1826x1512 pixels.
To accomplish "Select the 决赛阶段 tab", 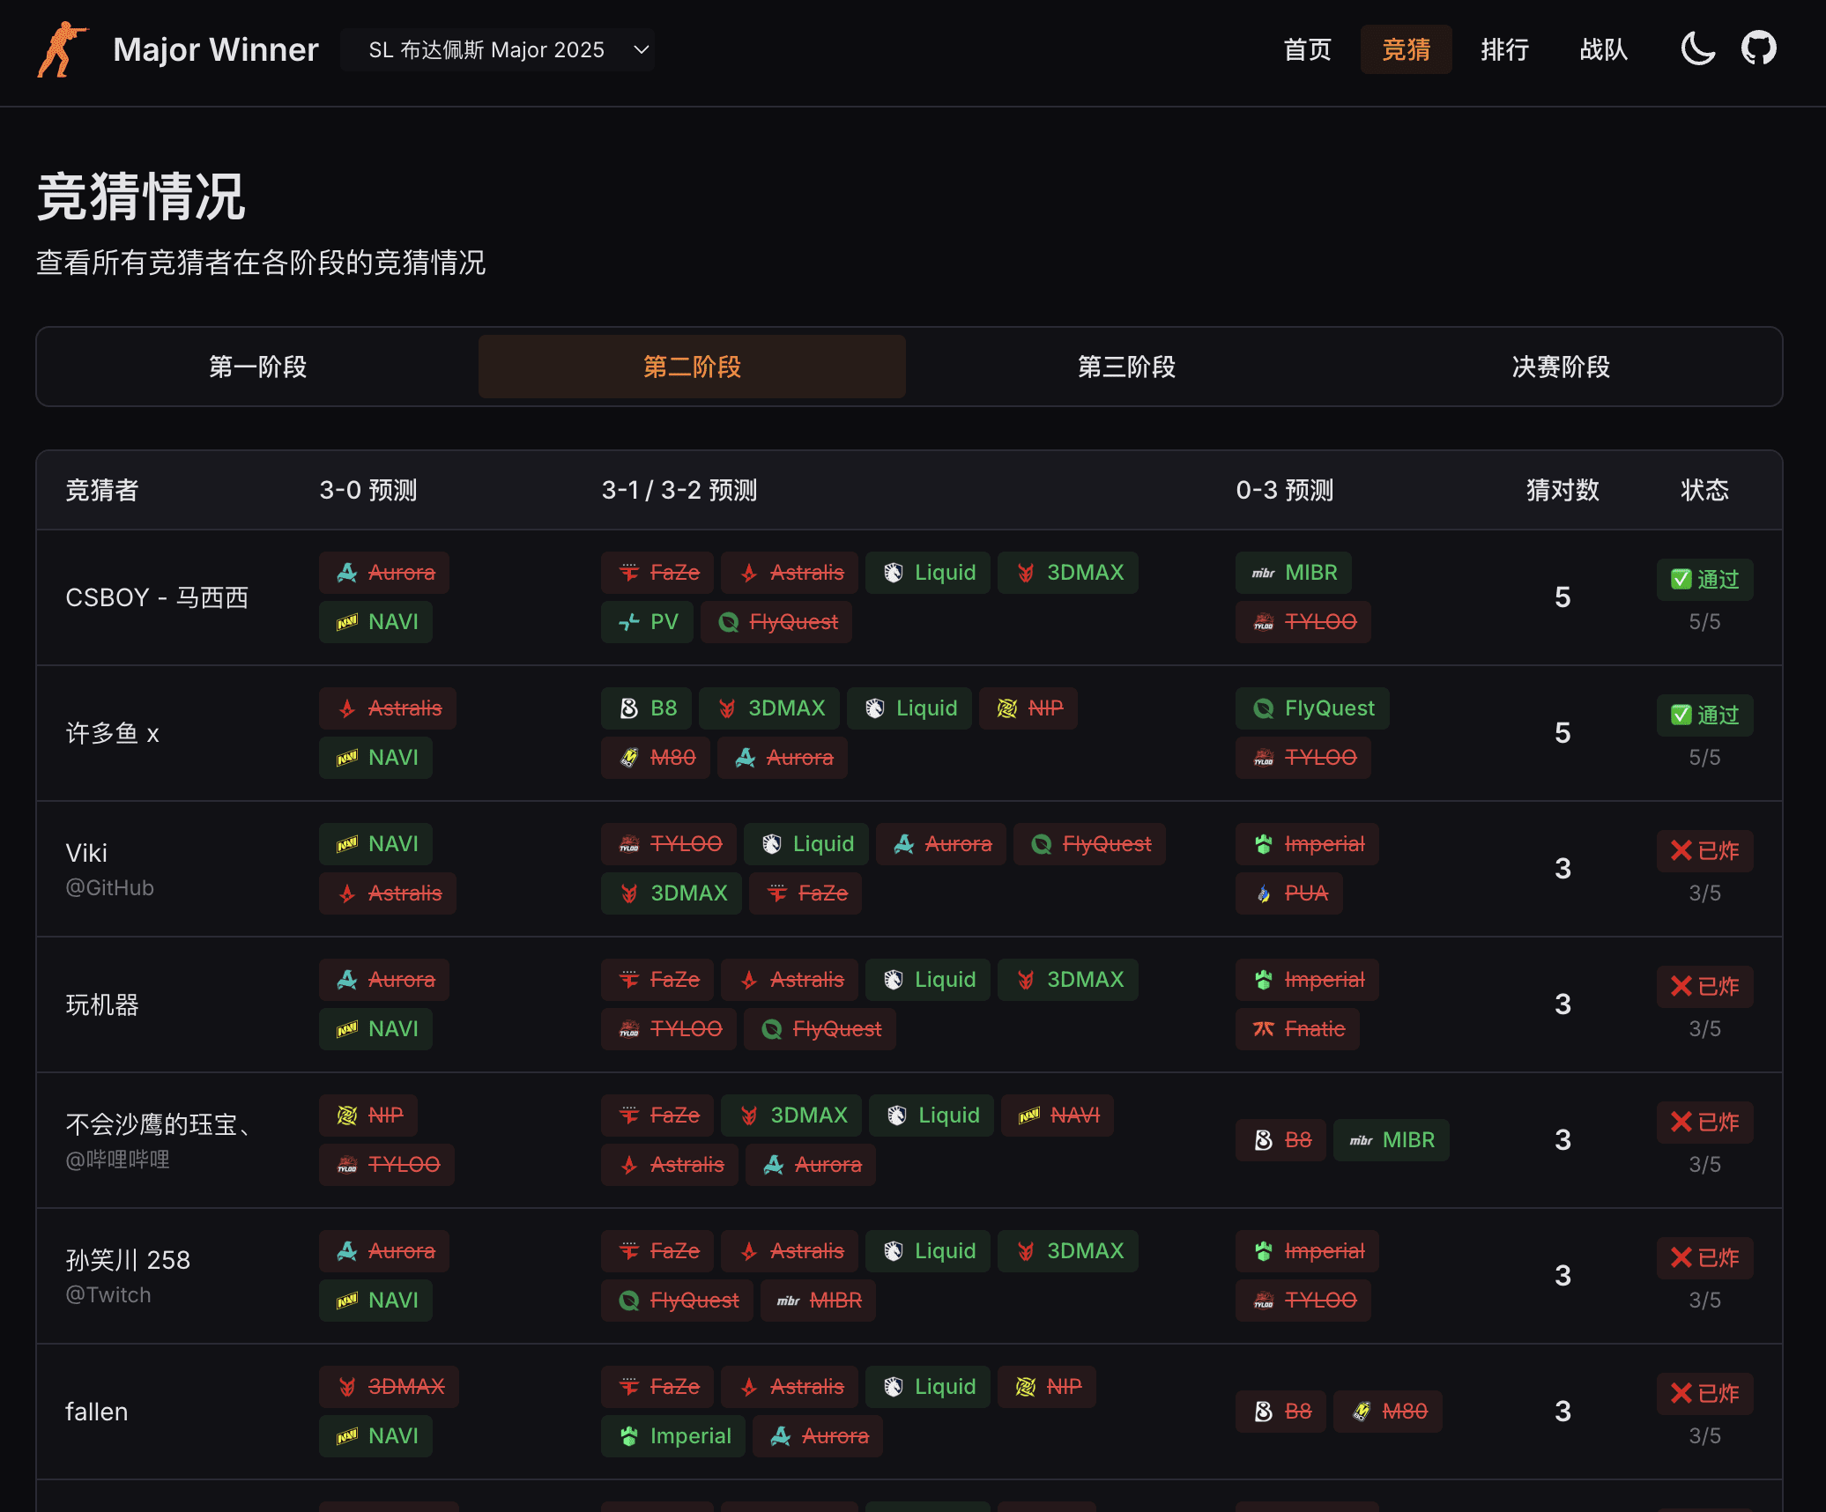I will (x=1561, y=367).
